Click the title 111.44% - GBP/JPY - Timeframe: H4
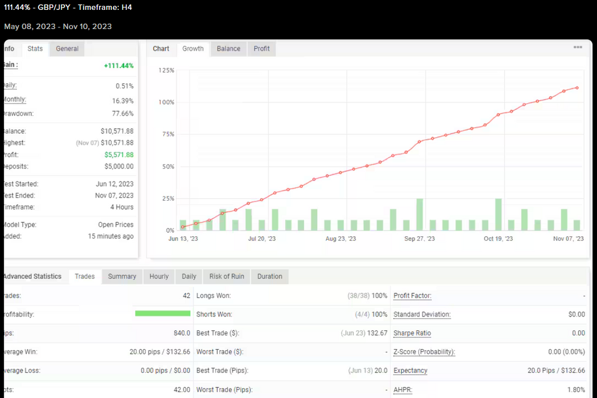597x398 pixels. point(68,7)
